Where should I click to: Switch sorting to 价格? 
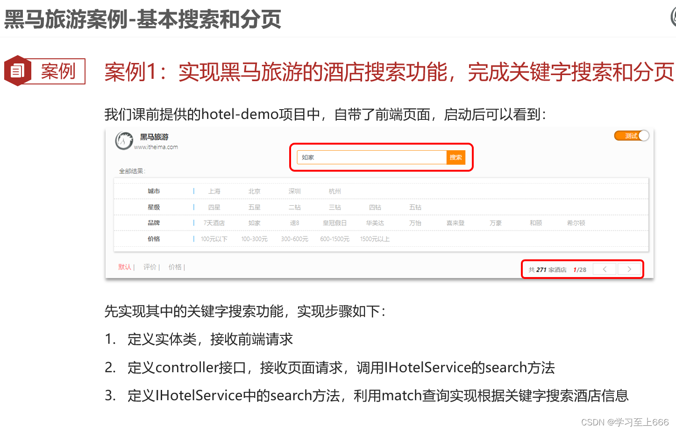tap(175, 267)
